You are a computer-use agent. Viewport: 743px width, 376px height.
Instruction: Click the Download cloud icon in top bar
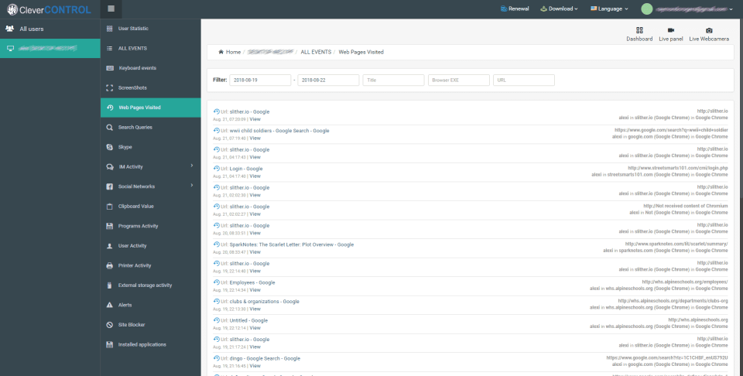click(x=543, y=9)
